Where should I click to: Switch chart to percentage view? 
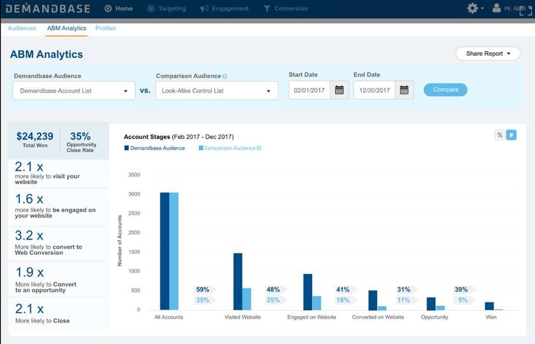pyautogui.click(x=500, y=135)
